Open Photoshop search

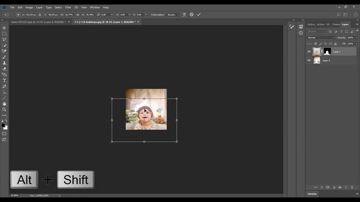click(339, 15)
